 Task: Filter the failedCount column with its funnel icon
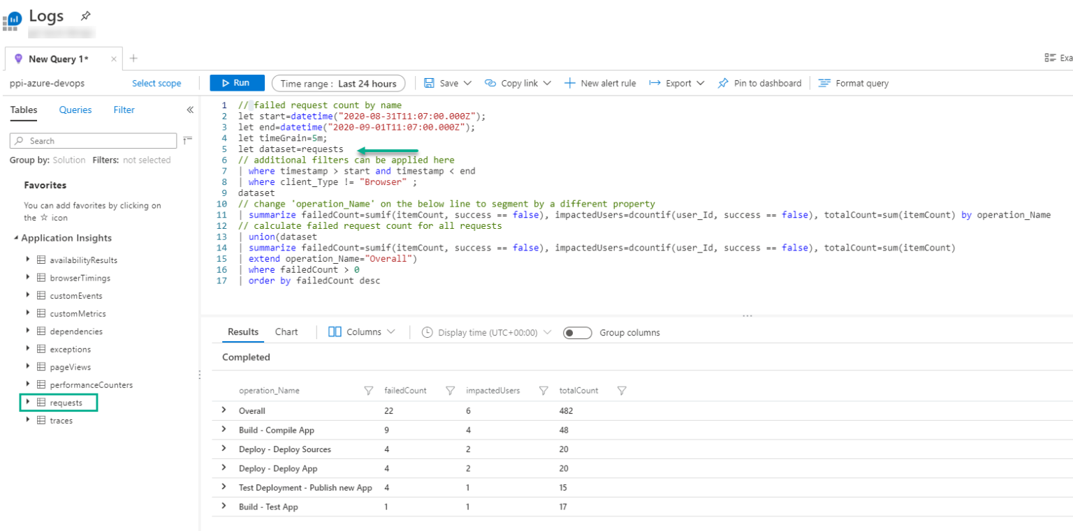[451, 391]
